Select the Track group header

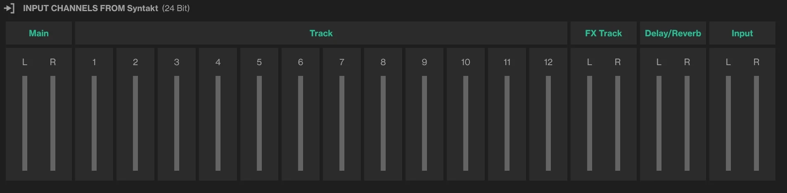click(321, 33)
